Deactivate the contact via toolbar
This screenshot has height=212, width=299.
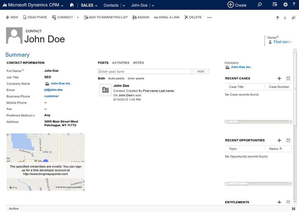pos(35,17)
